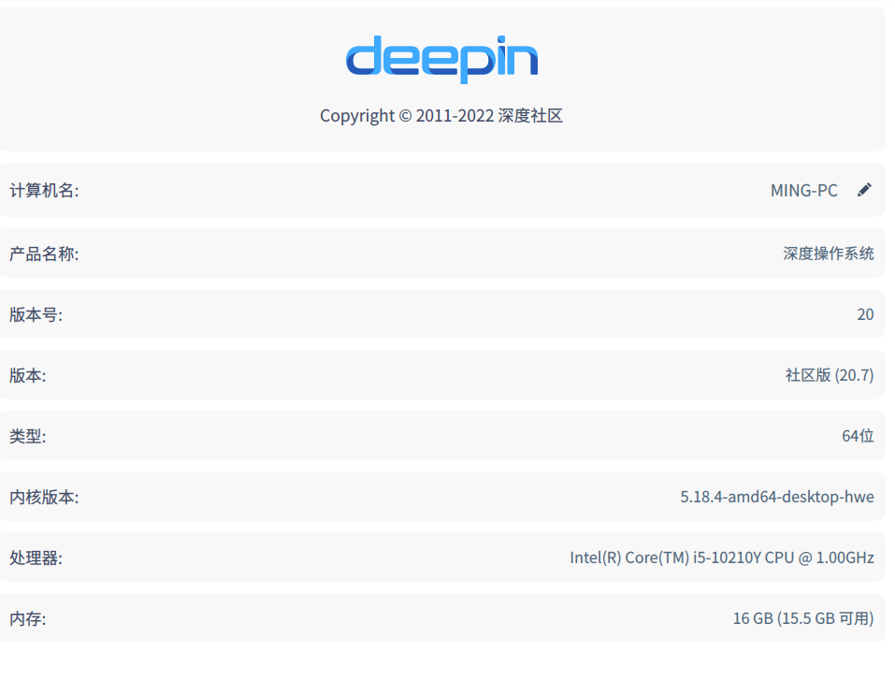Click the 产品名称 label
The height and width of the screenshot is (681, 895).
pos(44,254)
